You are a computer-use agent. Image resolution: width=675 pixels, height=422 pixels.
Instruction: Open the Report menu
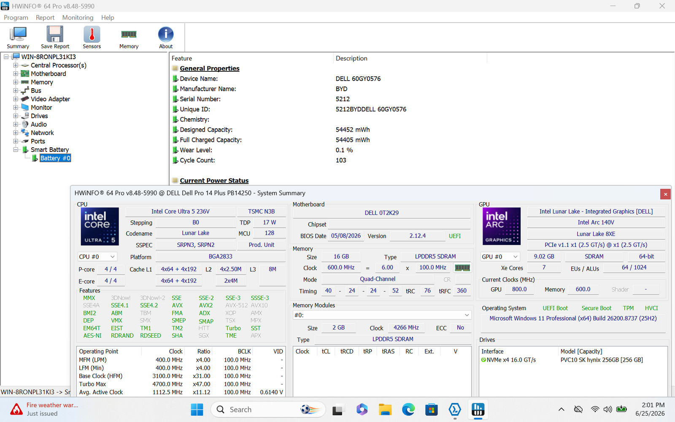(x=45, y=17)
